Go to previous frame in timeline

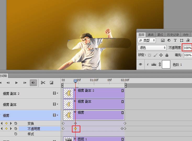(8, 83)
